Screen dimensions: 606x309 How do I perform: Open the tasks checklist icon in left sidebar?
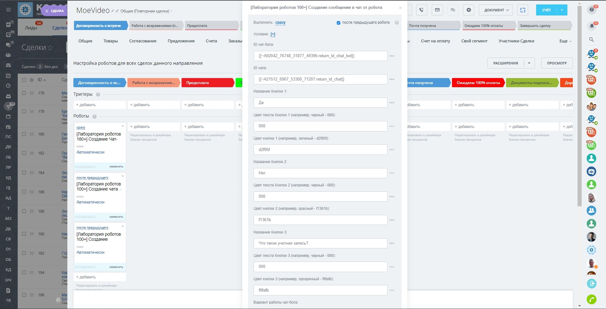(9, 35)
